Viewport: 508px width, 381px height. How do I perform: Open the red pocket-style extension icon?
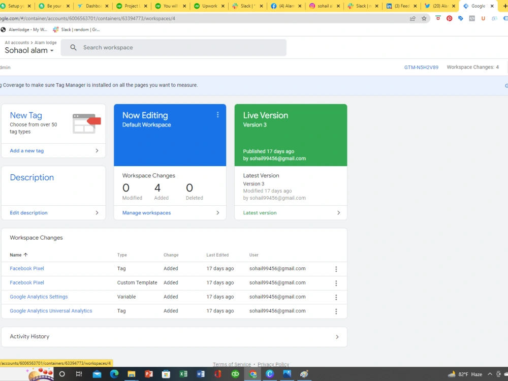coord(438,18)
